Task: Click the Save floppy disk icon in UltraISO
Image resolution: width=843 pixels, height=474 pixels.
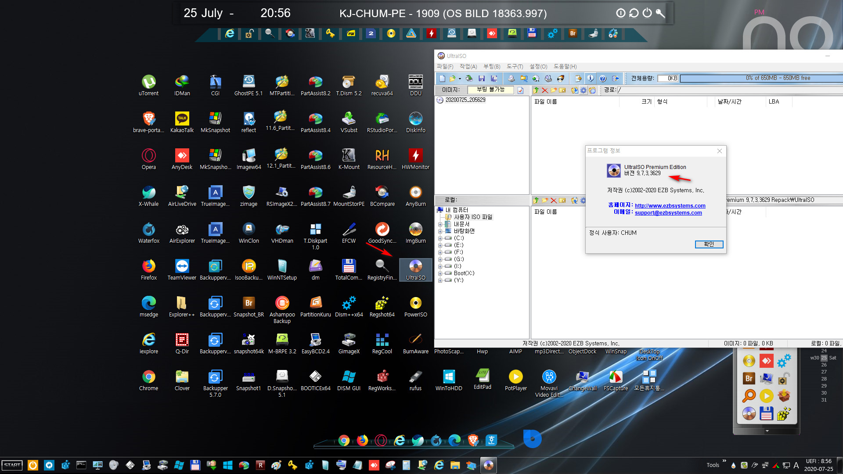Action: point(482,79)
